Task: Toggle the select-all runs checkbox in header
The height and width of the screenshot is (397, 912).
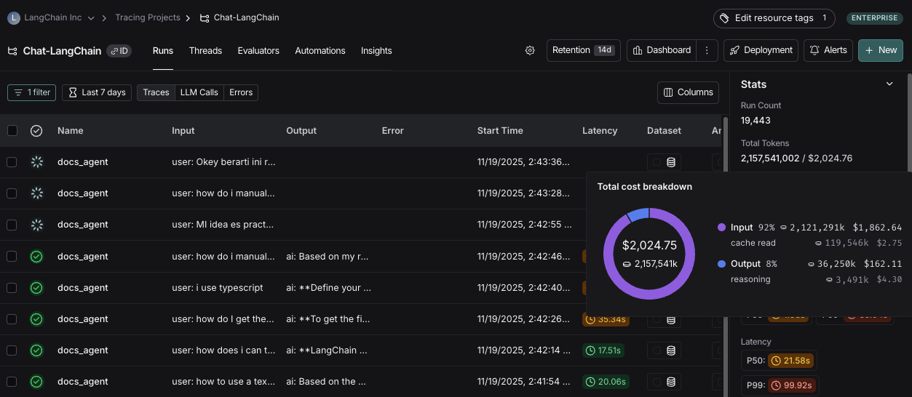Action: coord(12,131)
